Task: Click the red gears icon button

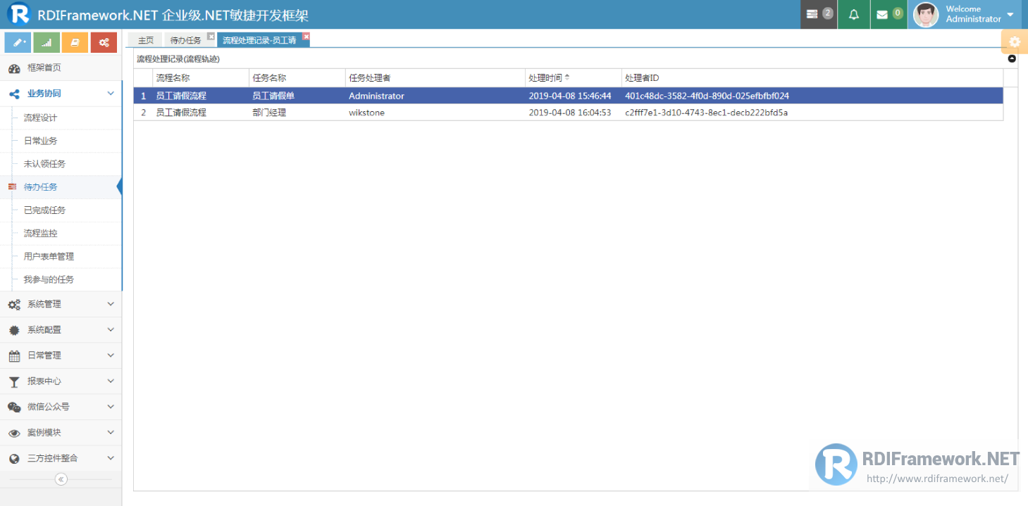Action: click(104, 42)
